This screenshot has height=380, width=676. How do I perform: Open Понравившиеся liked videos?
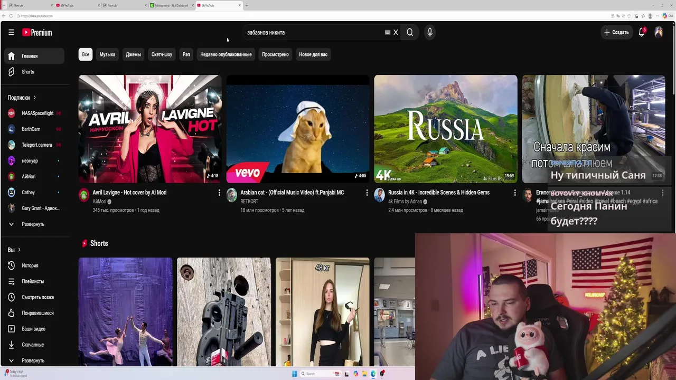coord(34,313)
